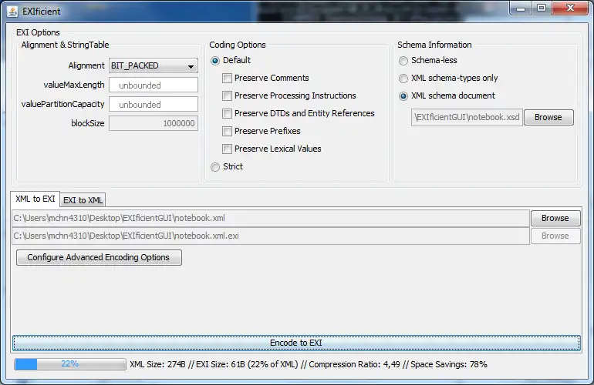
Task: Click the disabled Browse button for output
Action: click(555, 236)
